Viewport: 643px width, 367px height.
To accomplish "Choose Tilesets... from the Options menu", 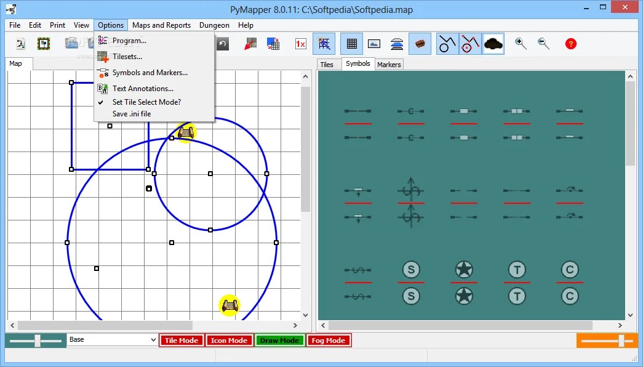I will click(154, 57).
